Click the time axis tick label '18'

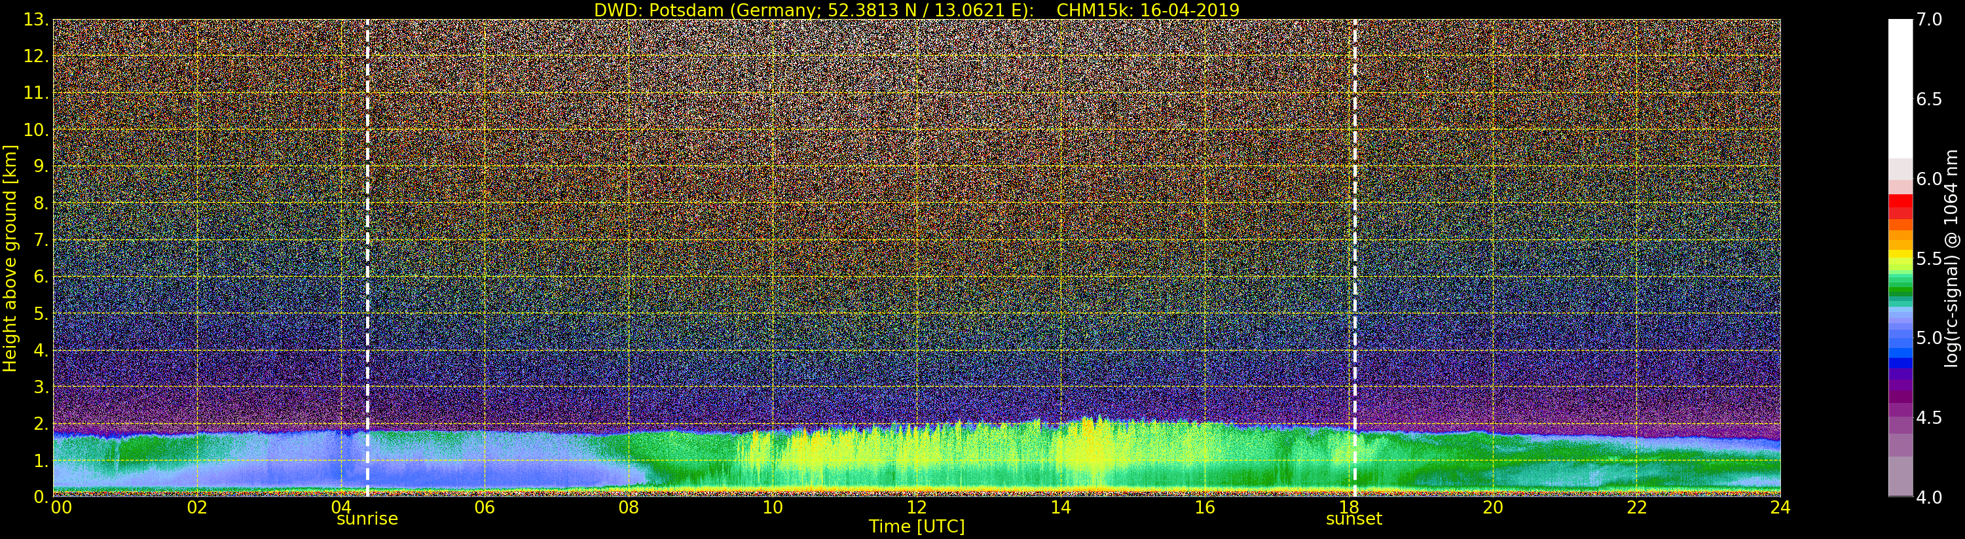pos(1349,508)
